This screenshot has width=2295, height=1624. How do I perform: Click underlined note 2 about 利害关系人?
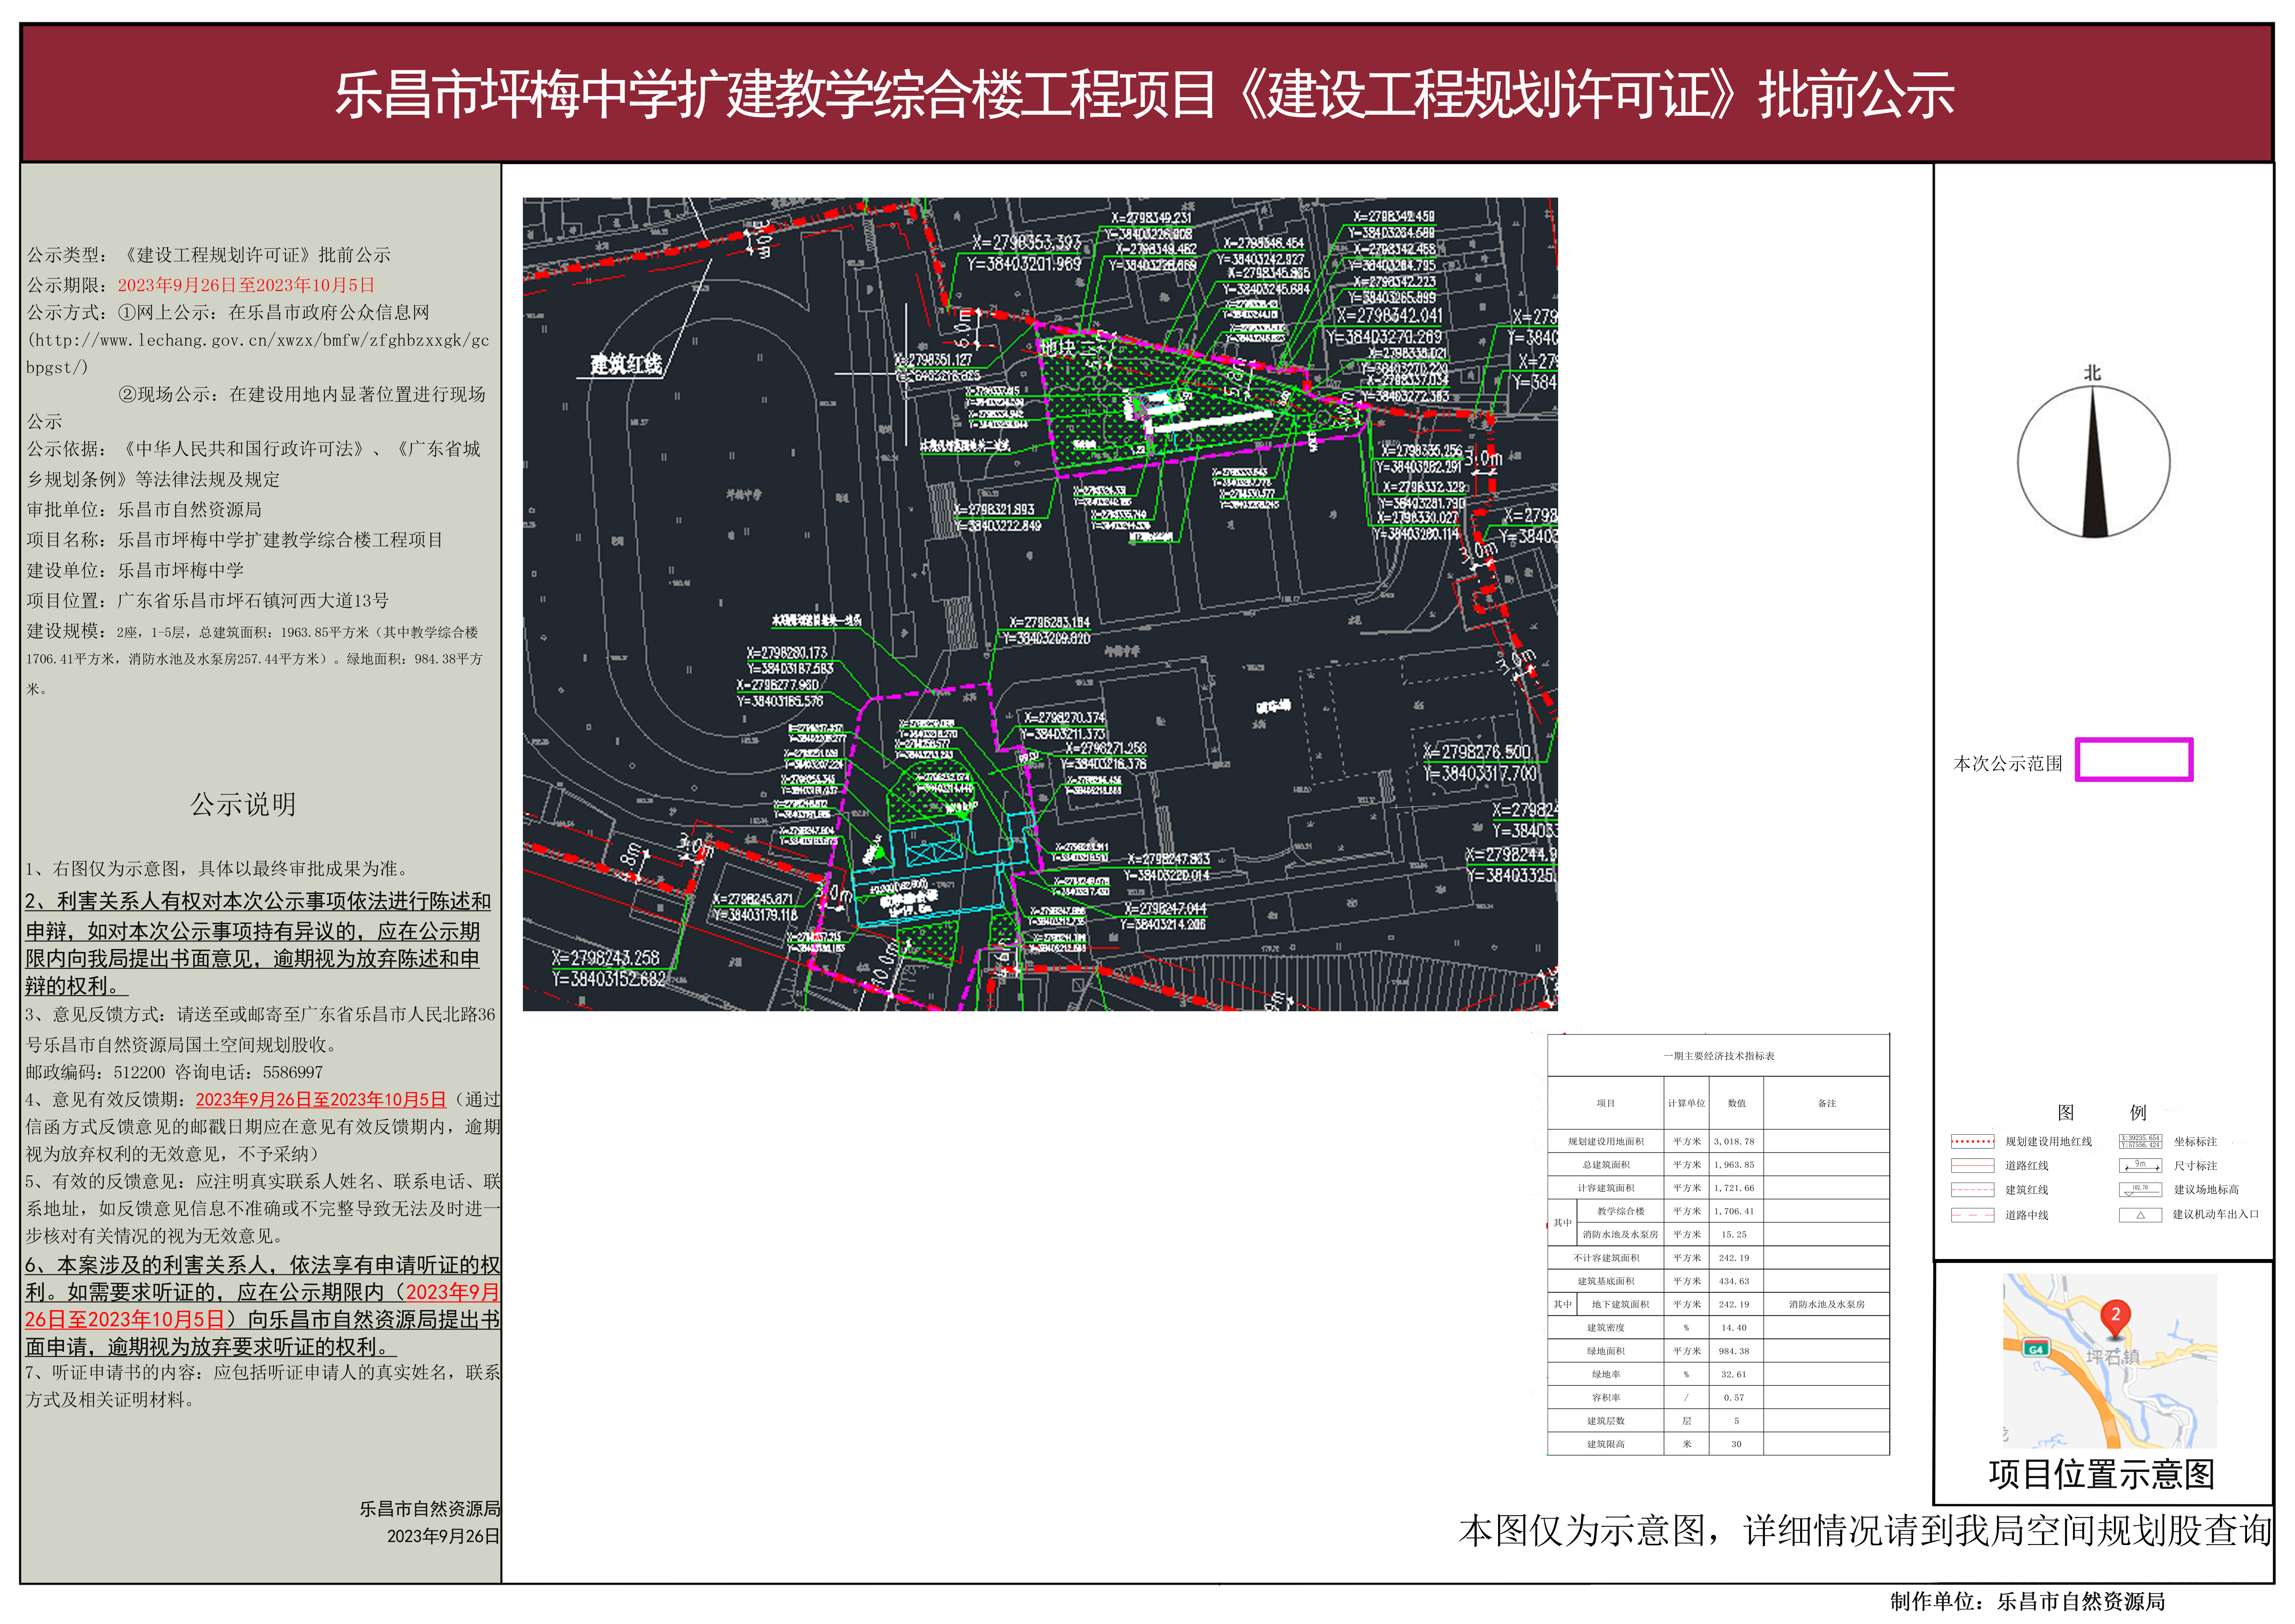258,943
